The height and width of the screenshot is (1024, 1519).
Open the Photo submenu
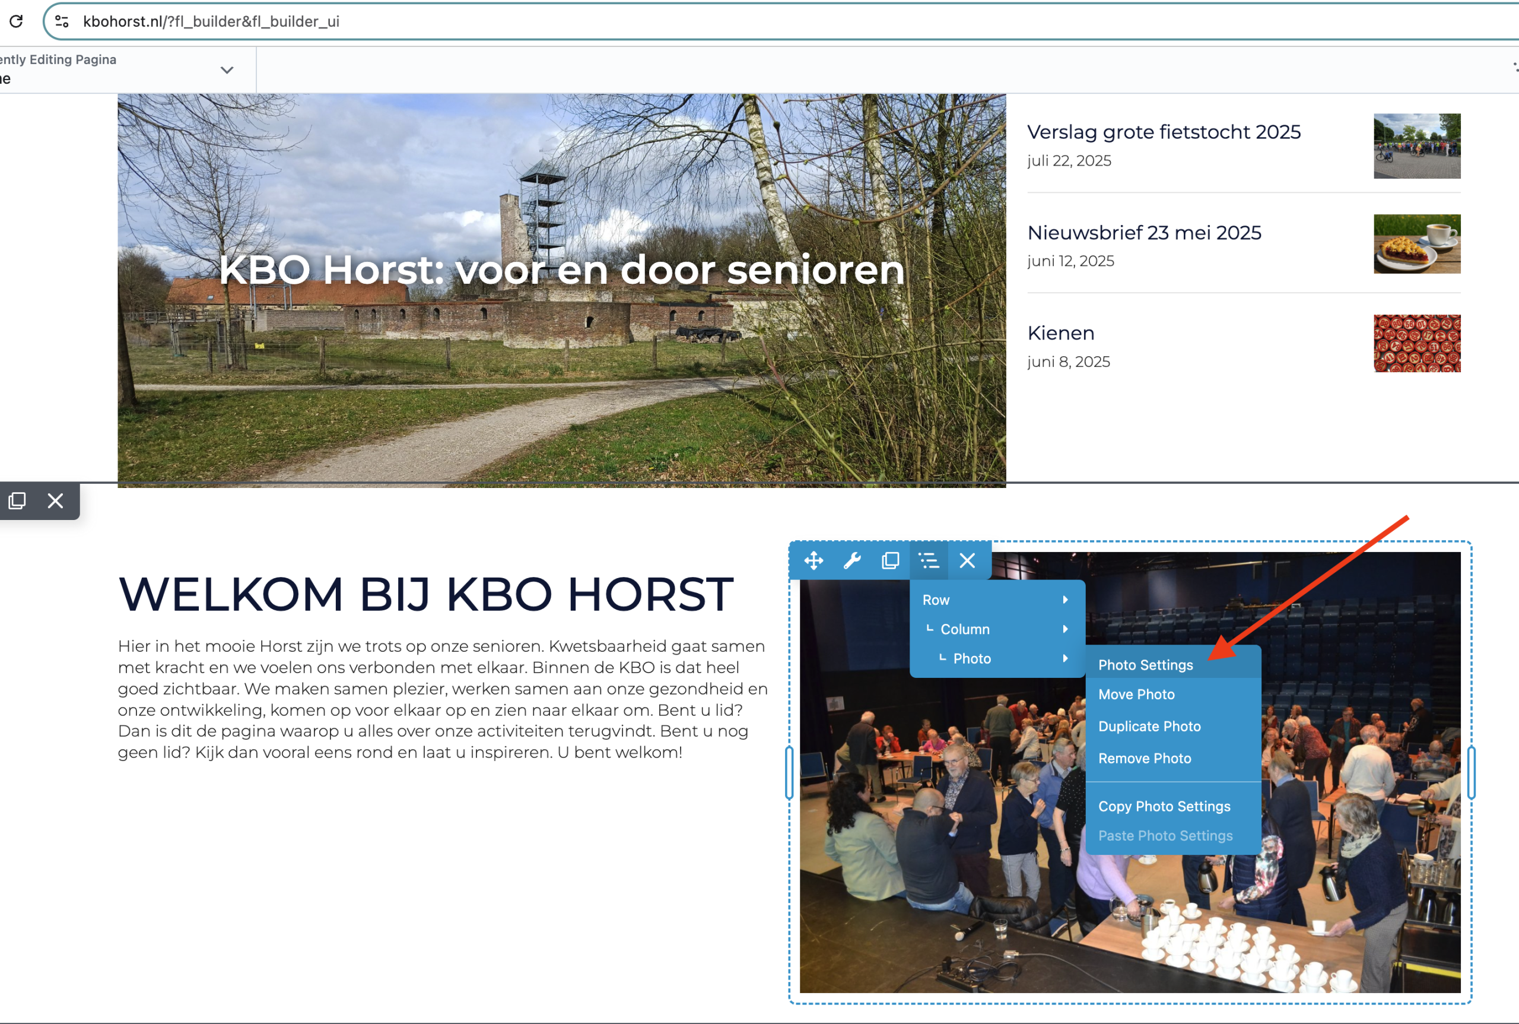coord(997,658)
